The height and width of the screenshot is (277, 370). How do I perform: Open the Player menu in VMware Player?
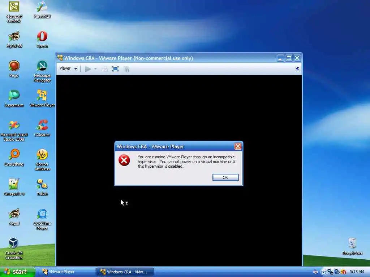pyautogui.click(x=68, y=69)
